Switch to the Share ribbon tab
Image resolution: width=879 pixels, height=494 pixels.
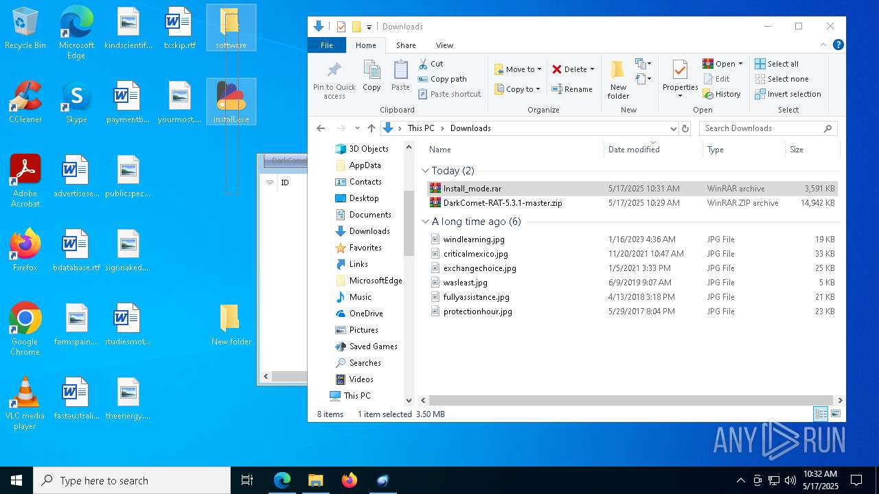(x=406, y=45)
